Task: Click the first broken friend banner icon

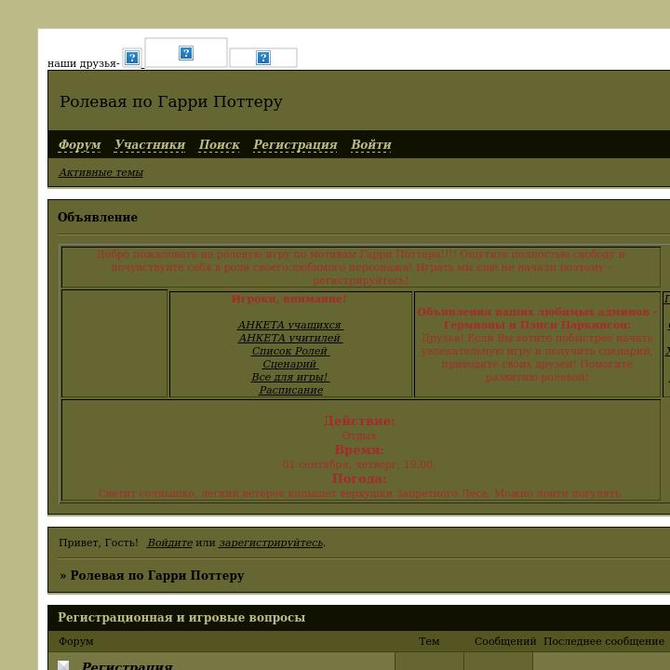Action: (x=132, y=58)
